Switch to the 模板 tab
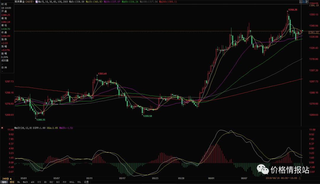 (12, 182)
